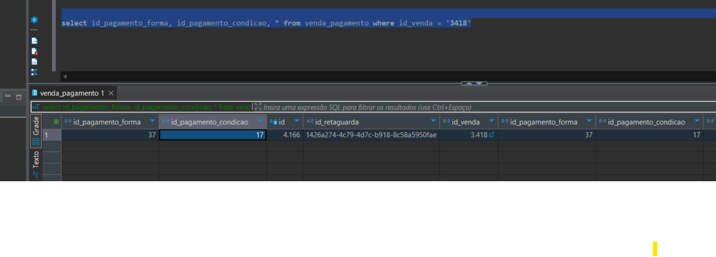Click the plain blue document icon in editor sidebar

34,62
